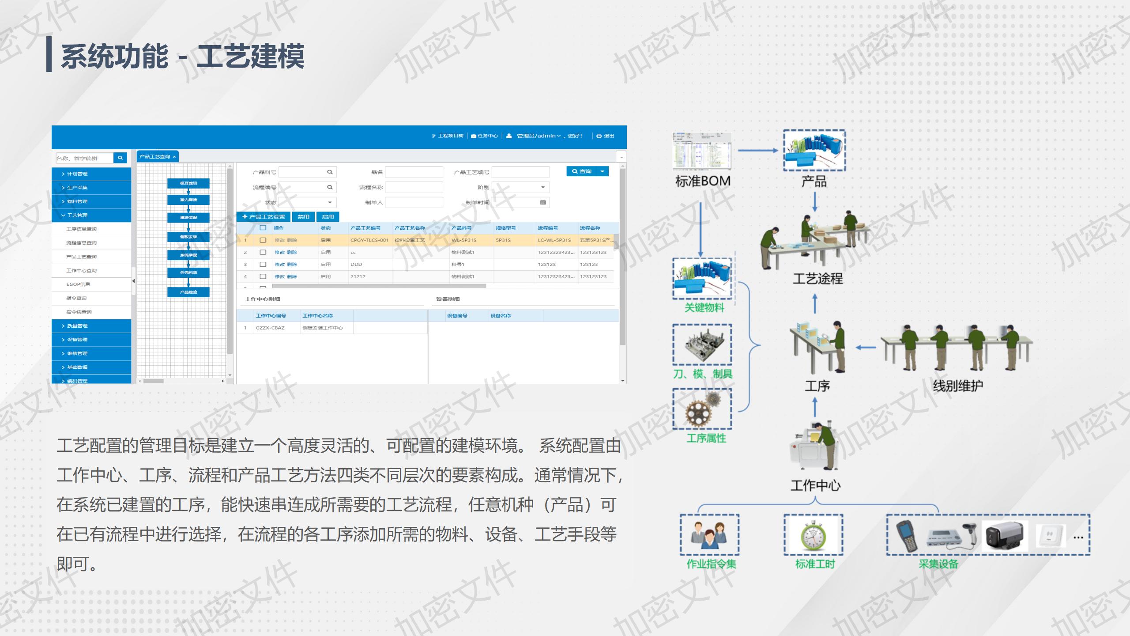The image size is (1130, 636).
Task: Check the row 1 CPGY-TLCS-001 checkbox
Action: 263,240
